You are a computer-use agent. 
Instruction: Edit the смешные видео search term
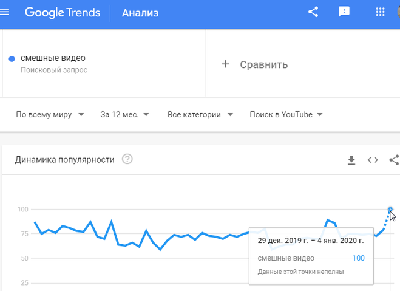coord(53,58)
